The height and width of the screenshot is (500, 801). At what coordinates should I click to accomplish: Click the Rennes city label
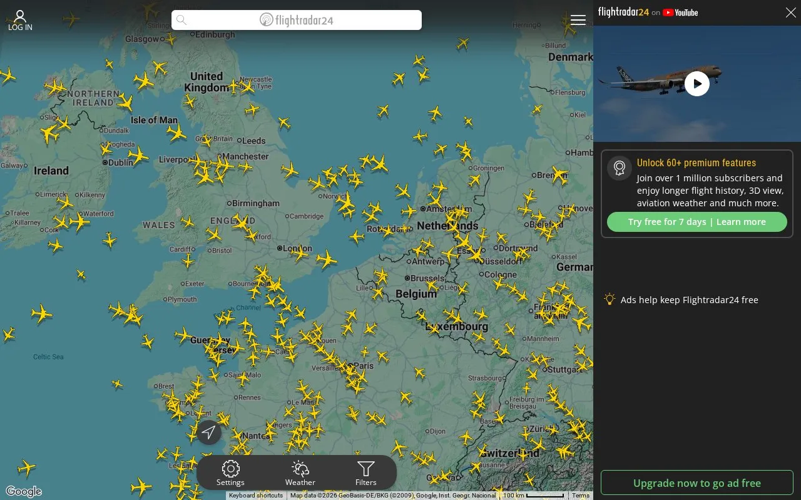[x=249, y=397]
